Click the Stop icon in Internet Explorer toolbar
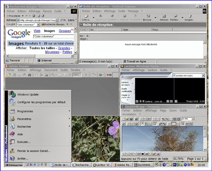 [x=34, y=16]
